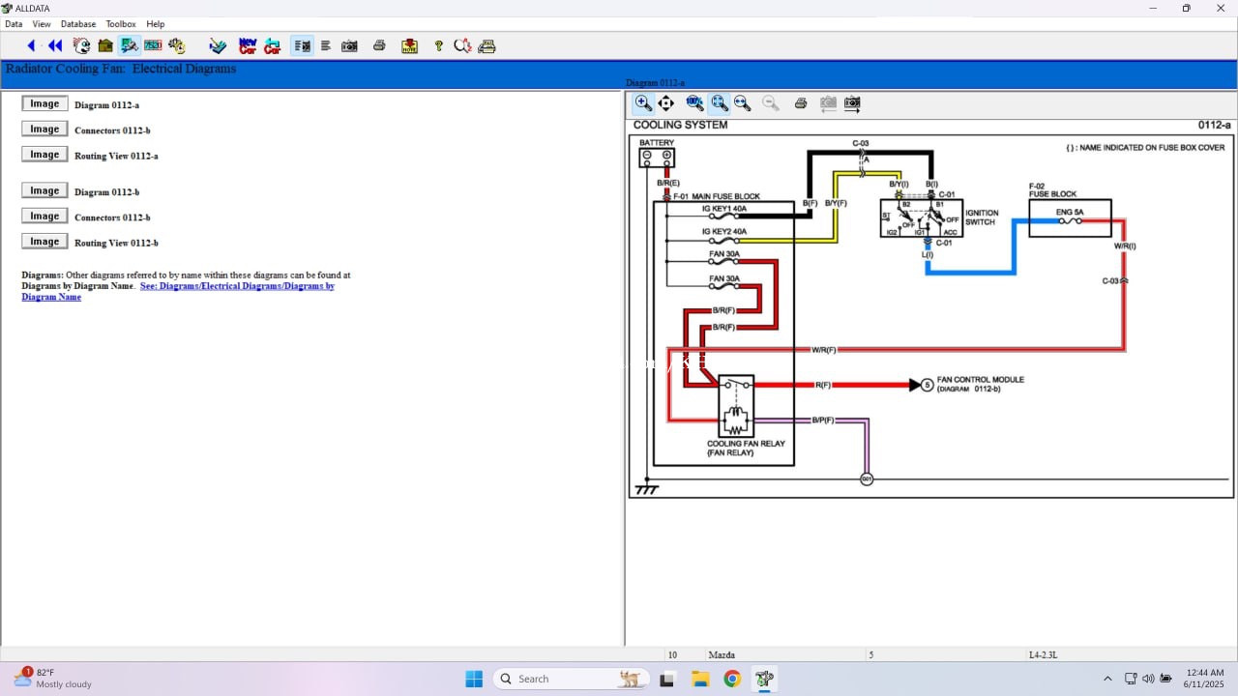Screen dimensions: 1238x696
Task: Set diagram zoom to 100%
Action: [694, 103]
